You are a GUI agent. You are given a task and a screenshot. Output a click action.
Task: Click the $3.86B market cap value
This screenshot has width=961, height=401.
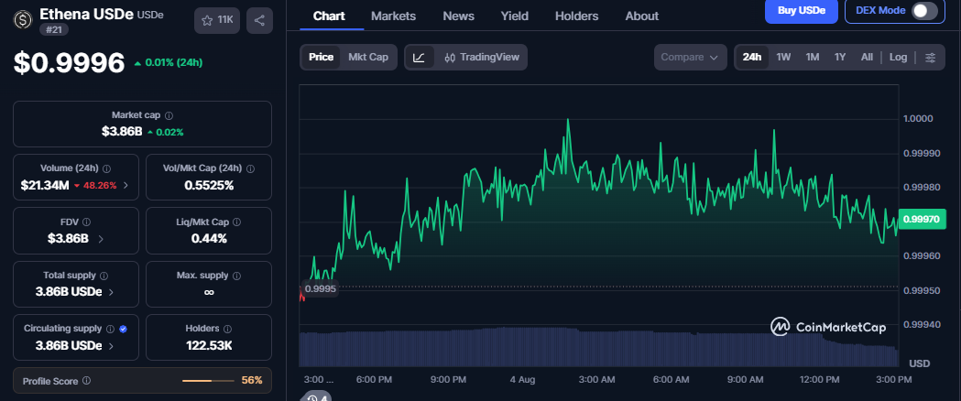(x=122, y=132)
